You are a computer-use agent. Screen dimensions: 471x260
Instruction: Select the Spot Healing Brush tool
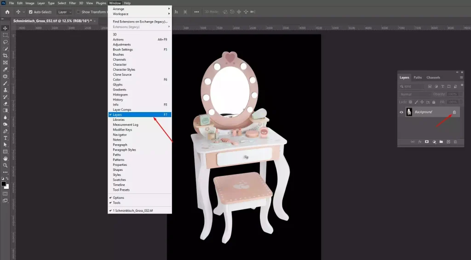tap(5, 76)
